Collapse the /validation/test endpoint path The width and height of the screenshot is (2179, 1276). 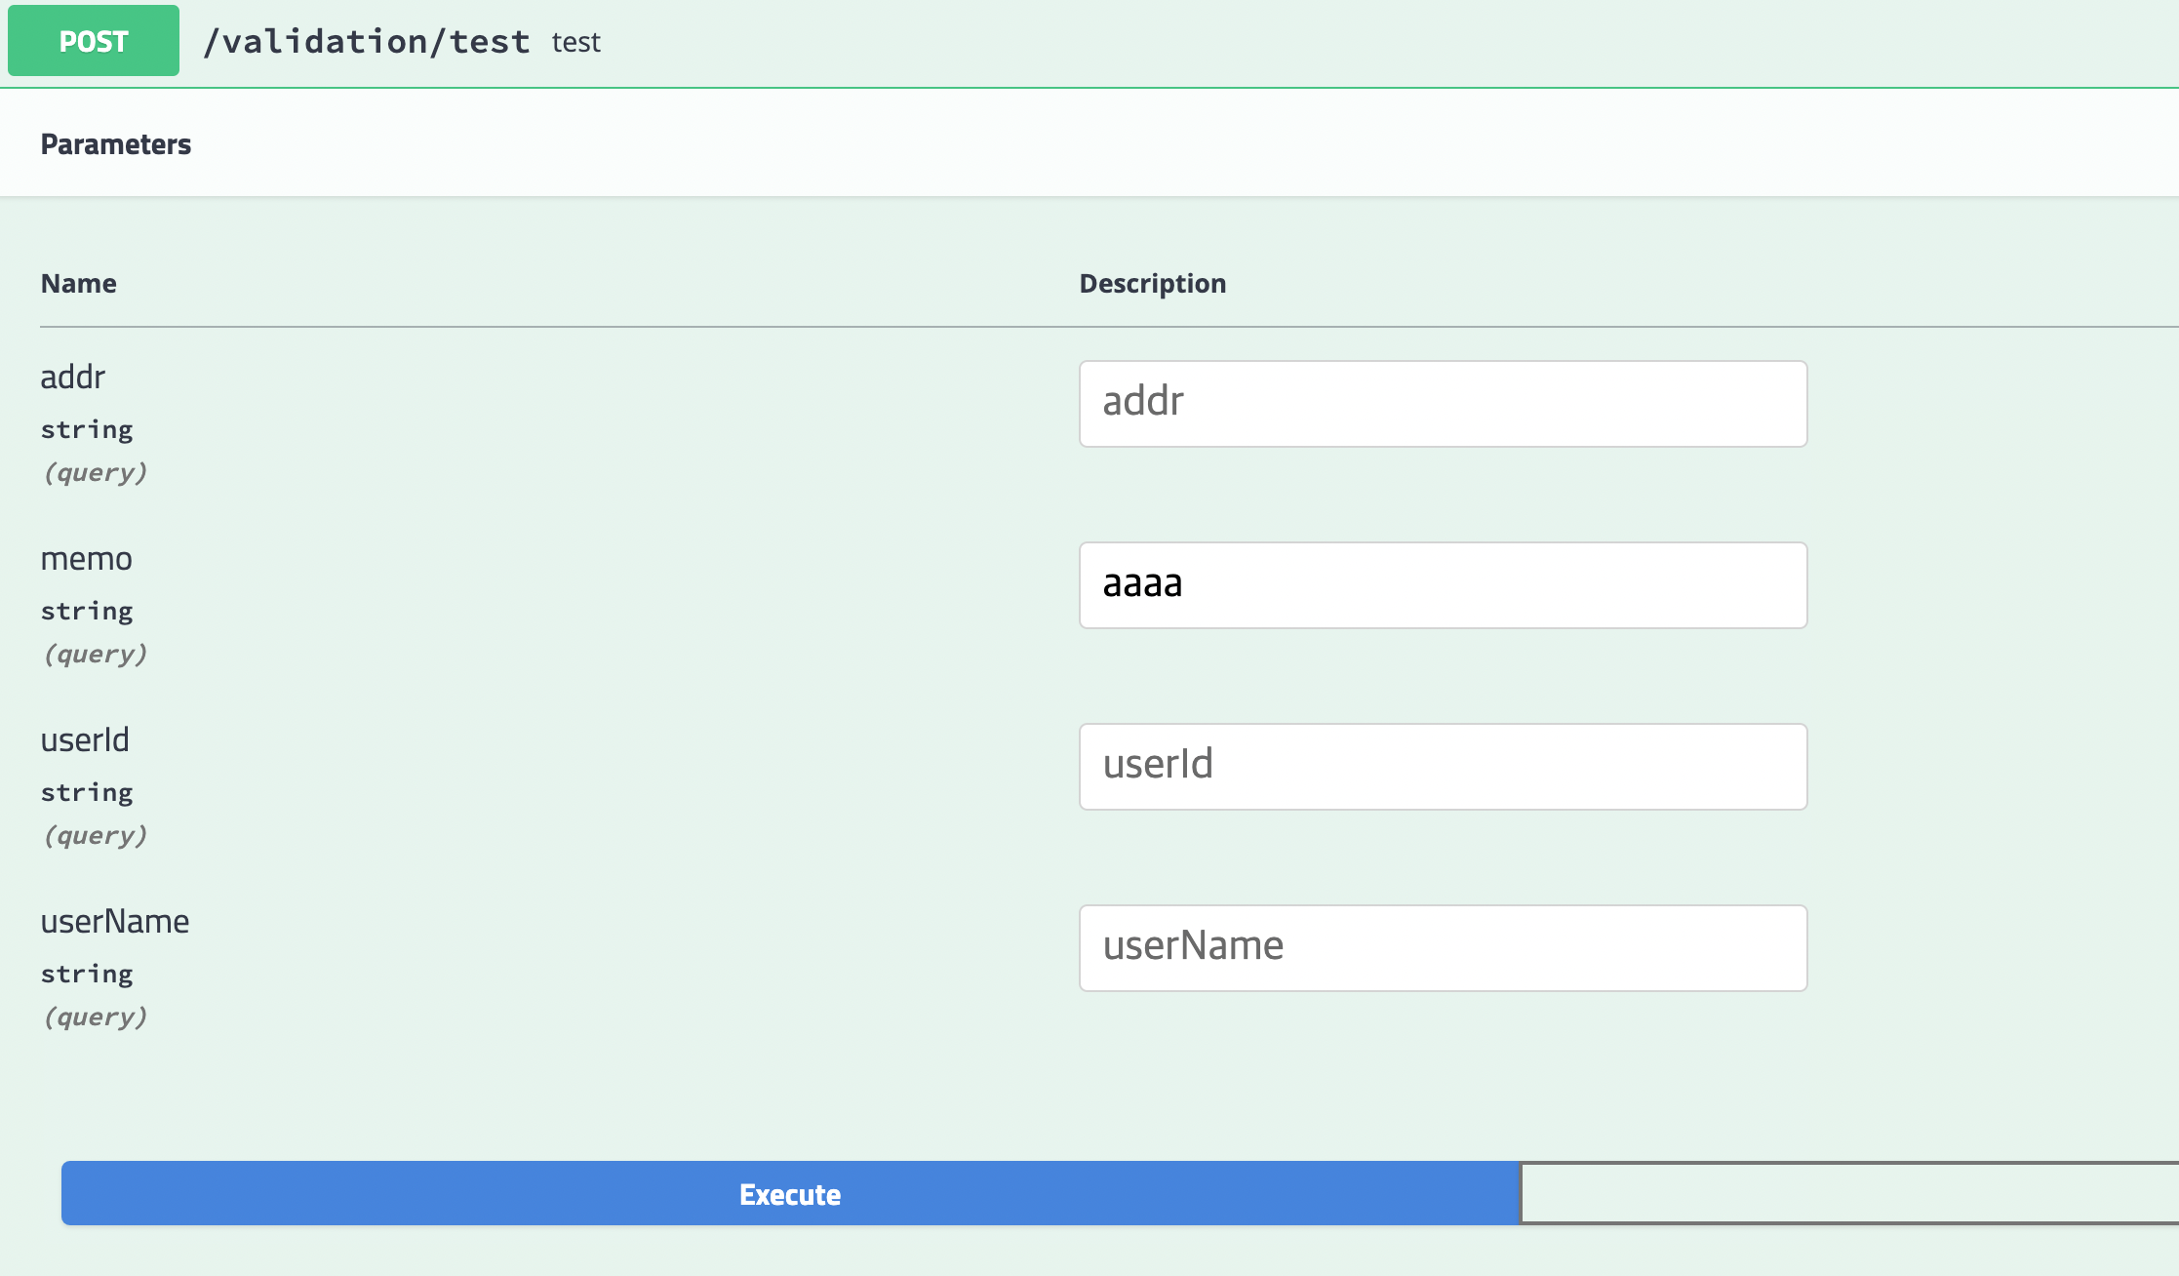(x=366, y=42)
